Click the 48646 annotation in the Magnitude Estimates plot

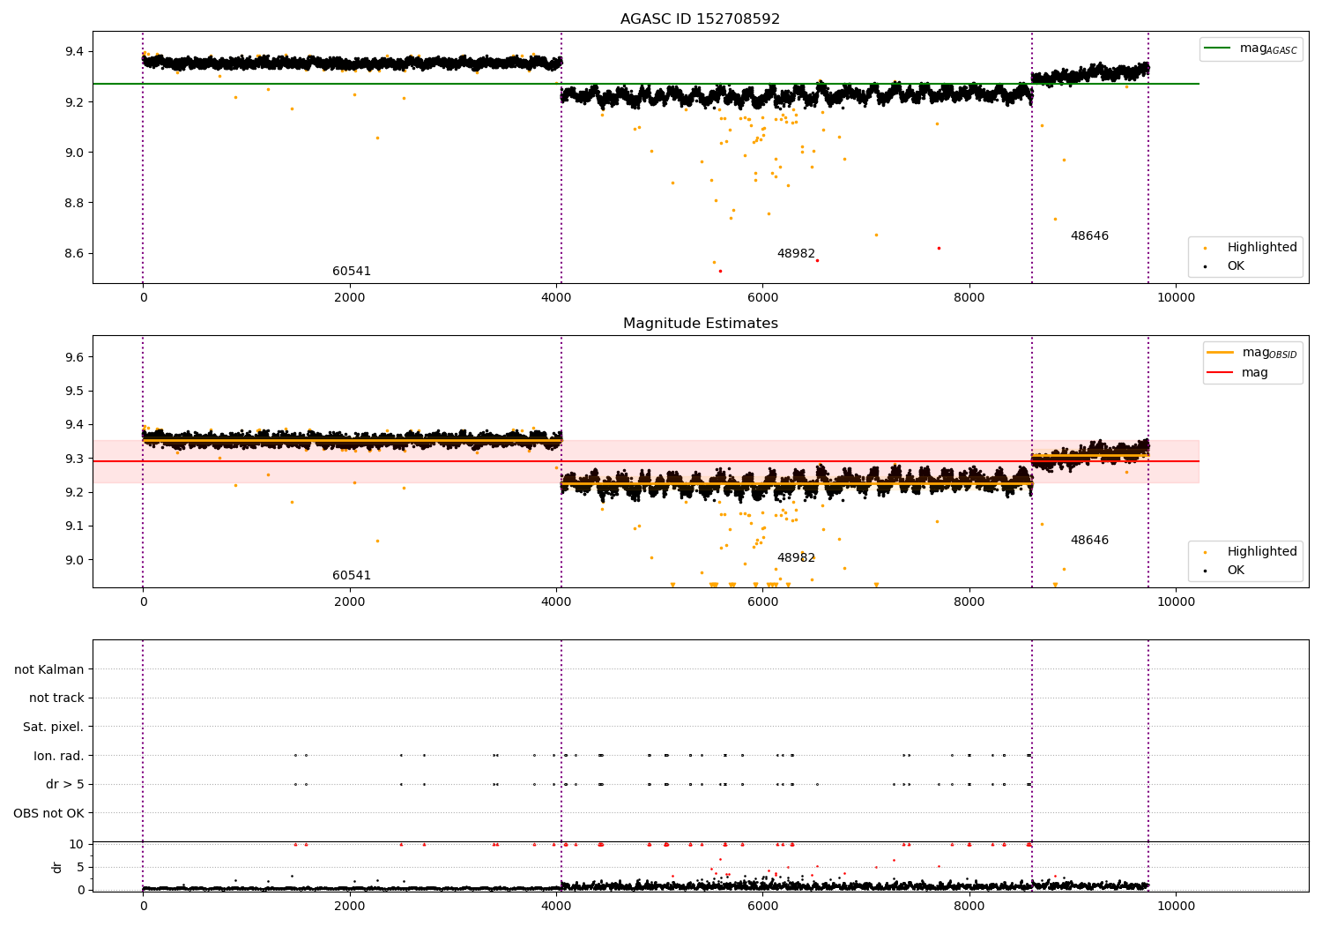point(1089,541)
